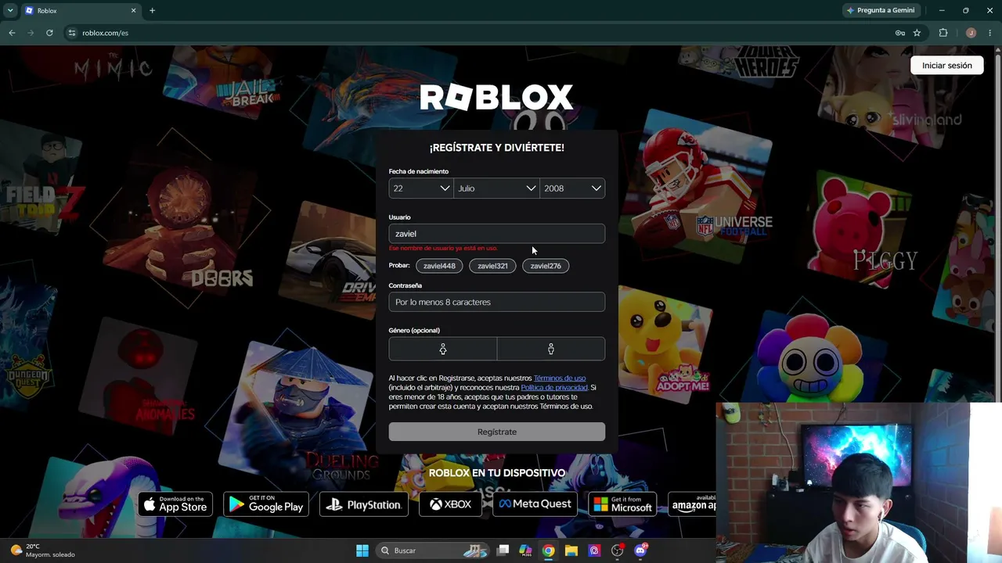Click the taskbar Buscar search box

(x=433, y=550)
